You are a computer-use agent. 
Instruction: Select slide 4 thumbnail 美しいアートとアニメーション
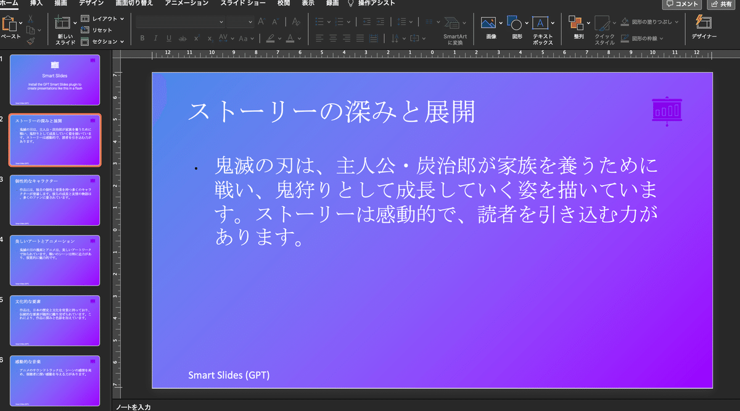tap(55, 260)
